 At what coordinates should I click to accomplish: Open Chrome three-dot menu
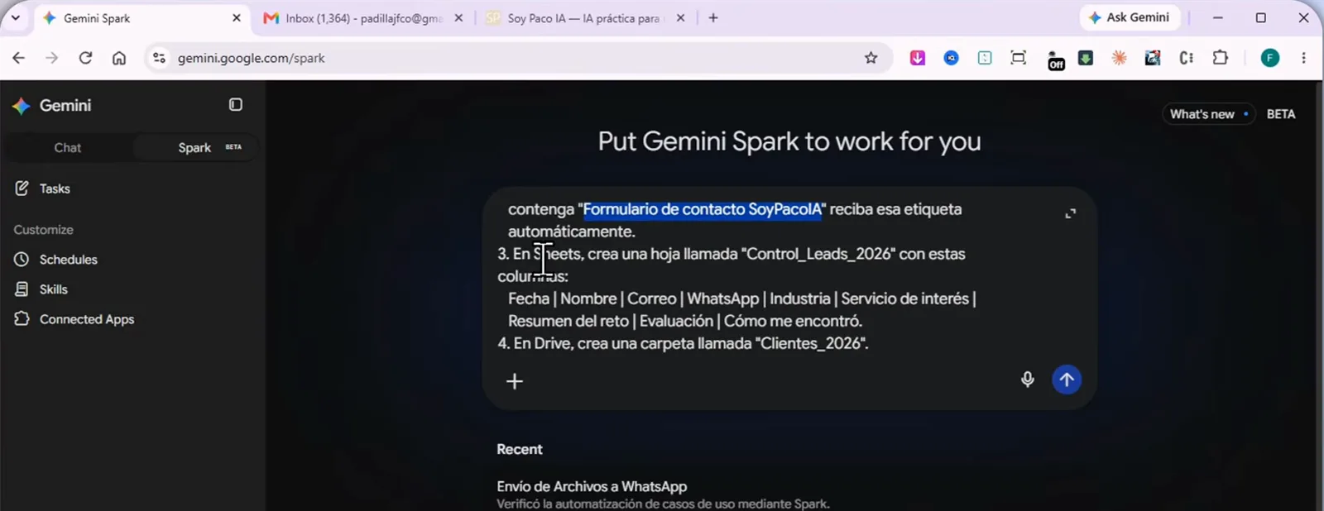[x=1303, y=58]
